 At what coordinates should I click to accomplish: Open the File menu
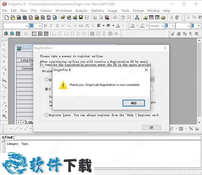pyautogui.click(x=5, y=10)
